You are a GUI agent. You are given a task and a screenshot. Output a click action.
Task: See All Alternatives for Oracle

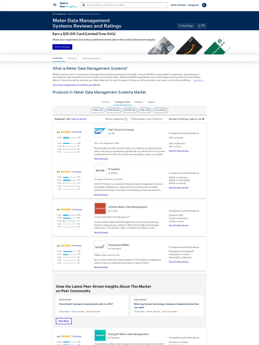(x=179, y=225)
